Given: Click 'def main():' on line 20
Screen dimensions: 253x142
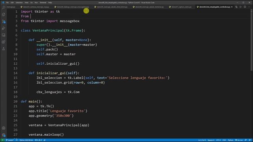Looking at the screenshot, I should [32, 101].
